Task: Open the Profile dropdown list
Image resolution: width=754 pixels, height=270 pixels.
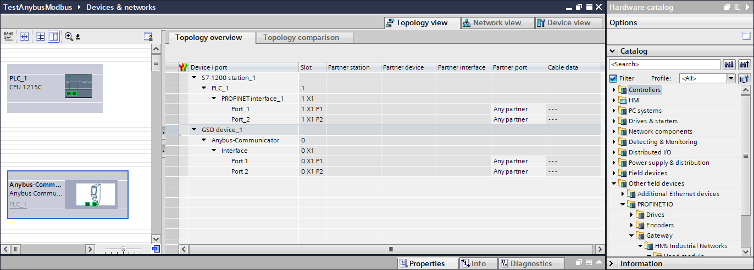Action: pyautogui.click(x=730, y=78)
